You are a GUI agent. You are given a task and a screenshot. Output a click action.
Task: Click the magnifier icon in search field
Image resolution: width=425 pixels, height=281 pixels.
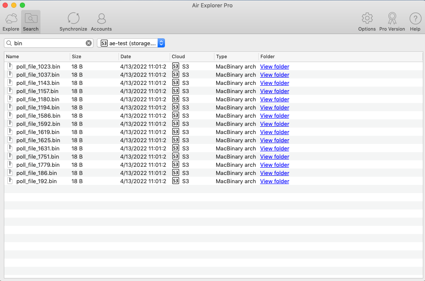coord(9,43)
